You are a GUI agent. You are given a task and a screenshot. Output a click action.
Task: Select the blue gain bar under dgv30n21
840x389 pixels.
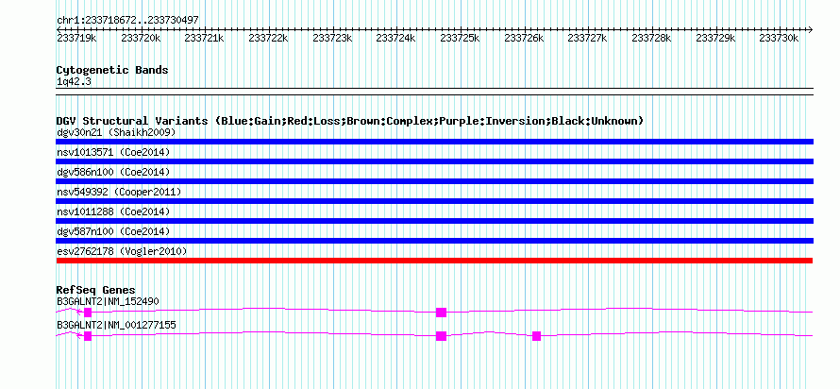[x=434, y=142]
